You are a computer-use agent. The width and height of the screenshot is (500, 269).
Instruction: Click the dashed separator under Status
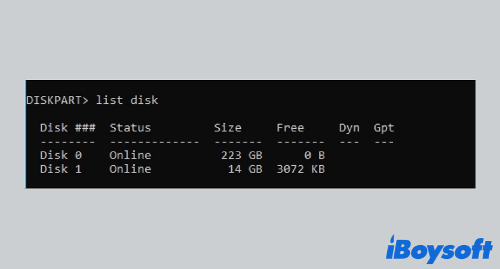pos(154,142)
